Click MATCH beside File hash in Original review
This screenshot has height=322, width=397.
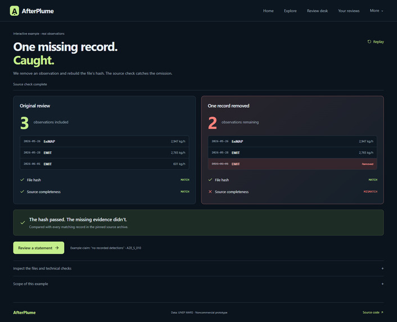185,180
